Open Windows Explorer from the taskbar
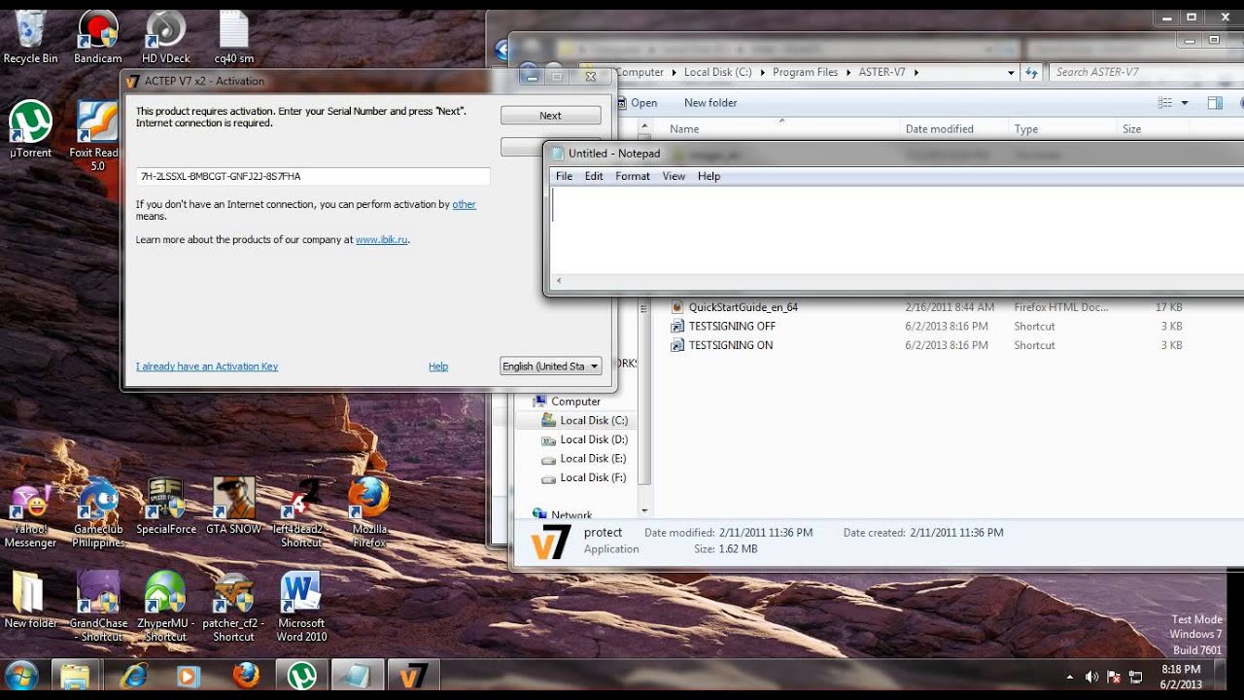Viewport: 1244px width, 700px height. [75, 676]
